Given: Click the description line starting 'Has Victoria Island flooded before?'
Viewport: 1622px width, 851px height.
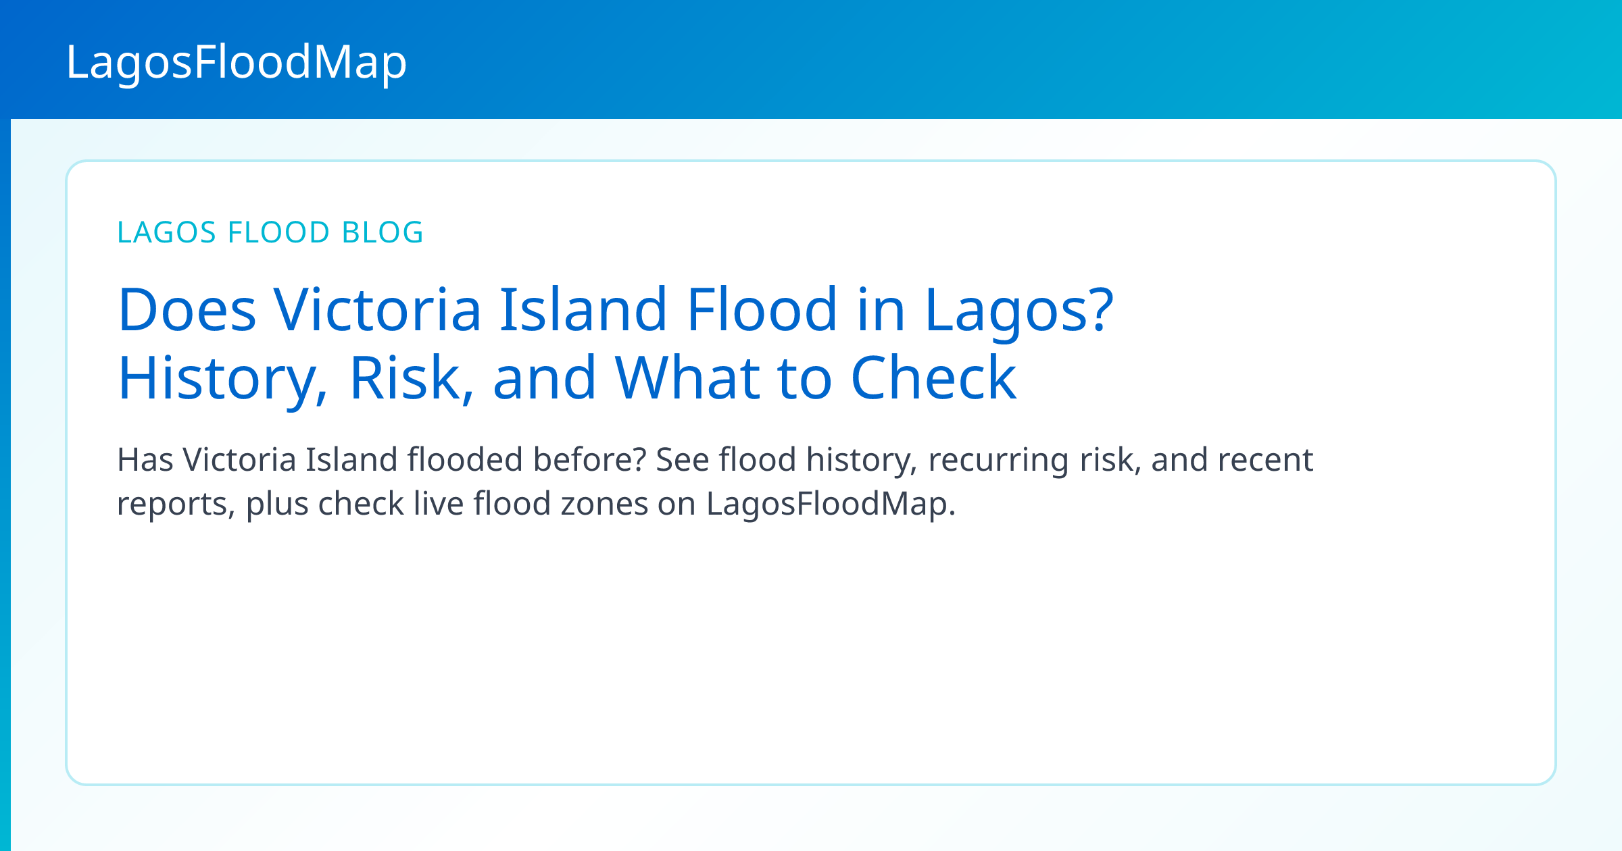Looking at the screenshot, I should (714, 461).
